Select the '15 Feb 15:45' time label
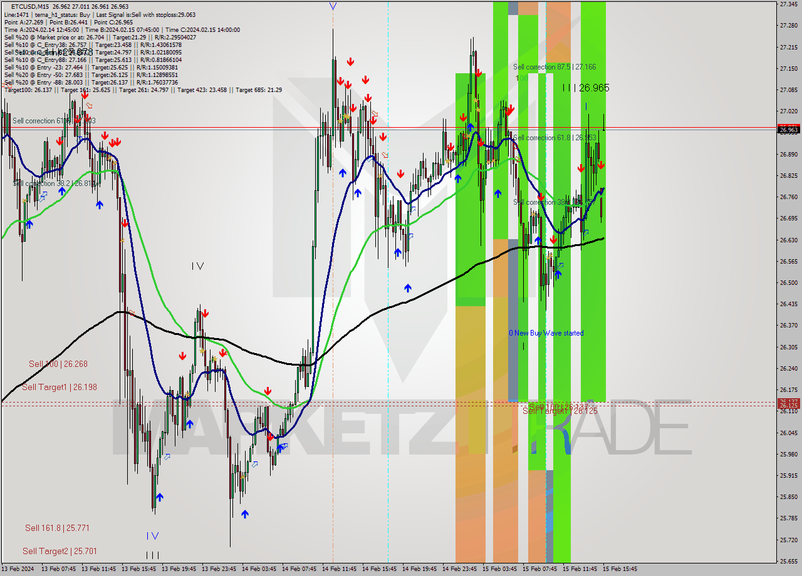Image resolution: width=802 pixels, height=576 pixels. tap(620, 569)
